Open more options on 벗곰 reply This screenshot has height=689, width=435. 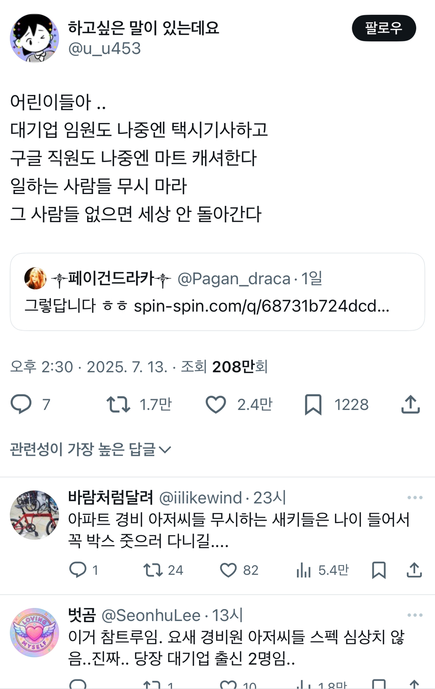(x=415, y=615)
